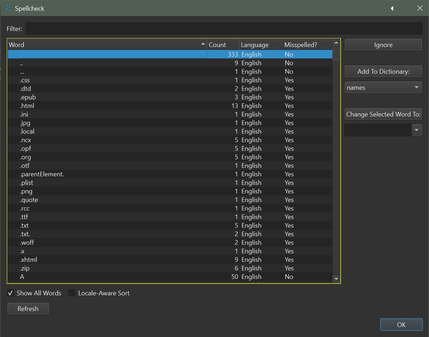The image size is (429, 337).
Task: Select the '.parentElement.' word row
Action: click(x=170, y=174)
